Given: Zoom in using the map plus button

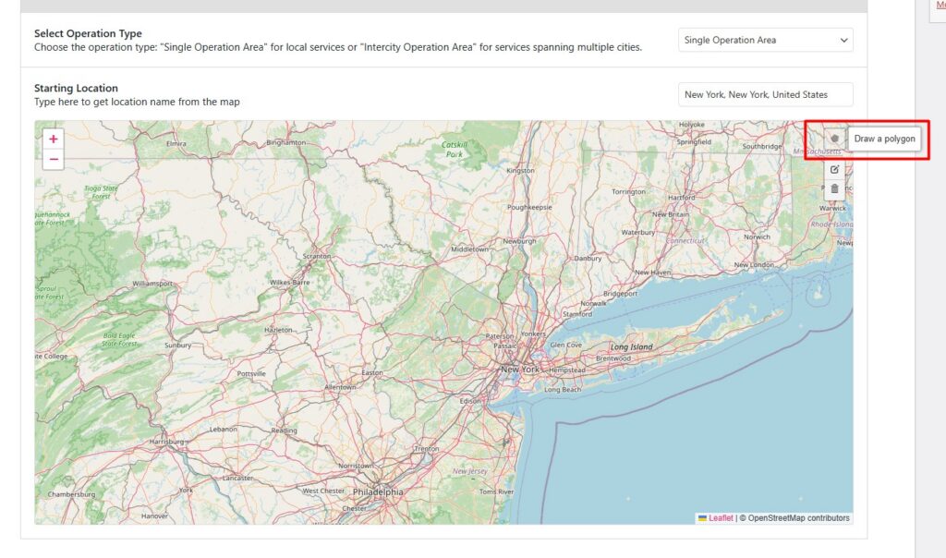Looking at the screenshot, I should pos(54,138).
